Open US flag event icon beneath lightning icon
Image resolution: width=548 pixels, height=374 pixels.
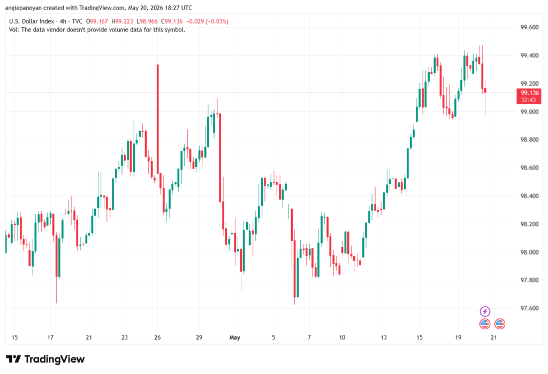click(485, 324)
